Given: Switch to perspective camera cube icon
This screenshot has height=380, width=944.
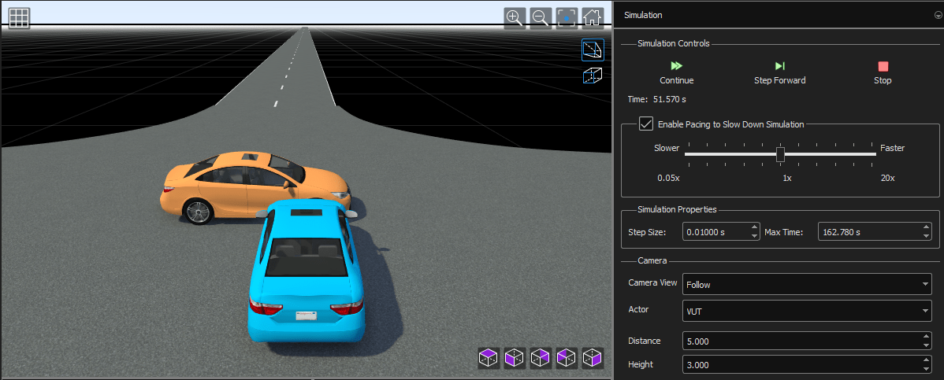Looking at the screenshot, I should (x=592, y=50).
